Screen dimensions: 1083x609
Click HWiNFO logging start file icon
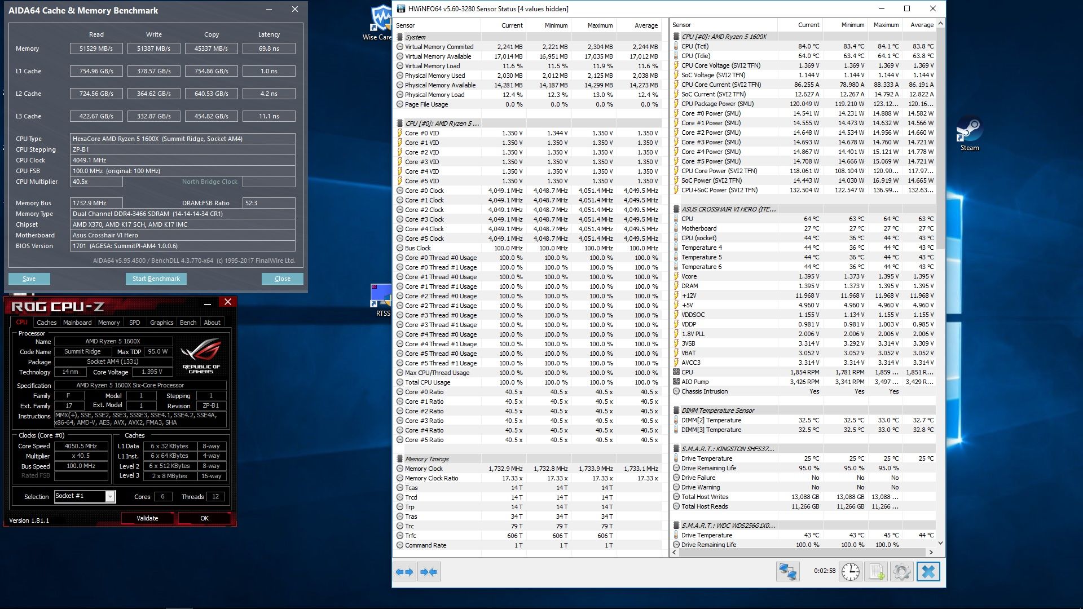click(877, 572)
